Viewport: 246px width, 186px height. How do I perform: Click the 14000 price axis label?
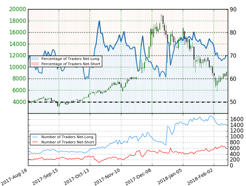click(x=18, y=44)
